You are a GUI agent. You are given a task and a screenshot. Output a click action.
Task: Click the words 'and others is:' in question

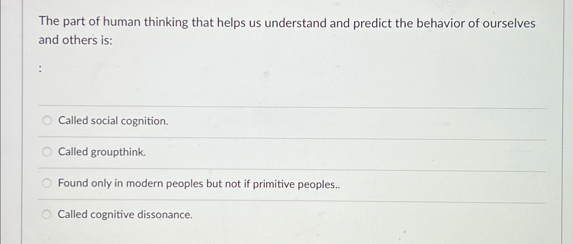75,40
